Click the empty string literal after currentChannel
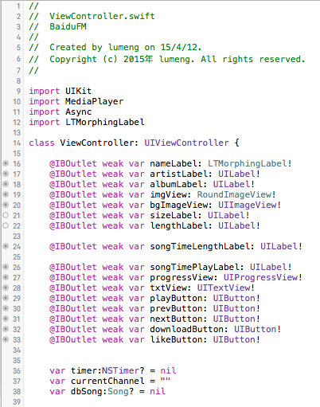320x407 pixels. pyautogui.click(x=165, y=380)
